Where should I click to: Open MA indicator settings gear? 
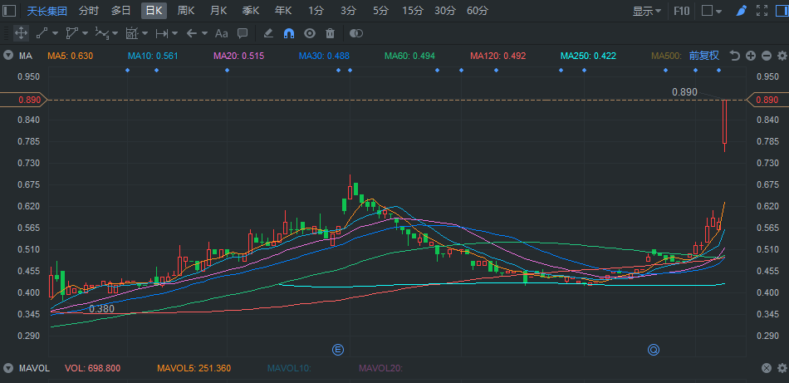[x=781, y=56]
